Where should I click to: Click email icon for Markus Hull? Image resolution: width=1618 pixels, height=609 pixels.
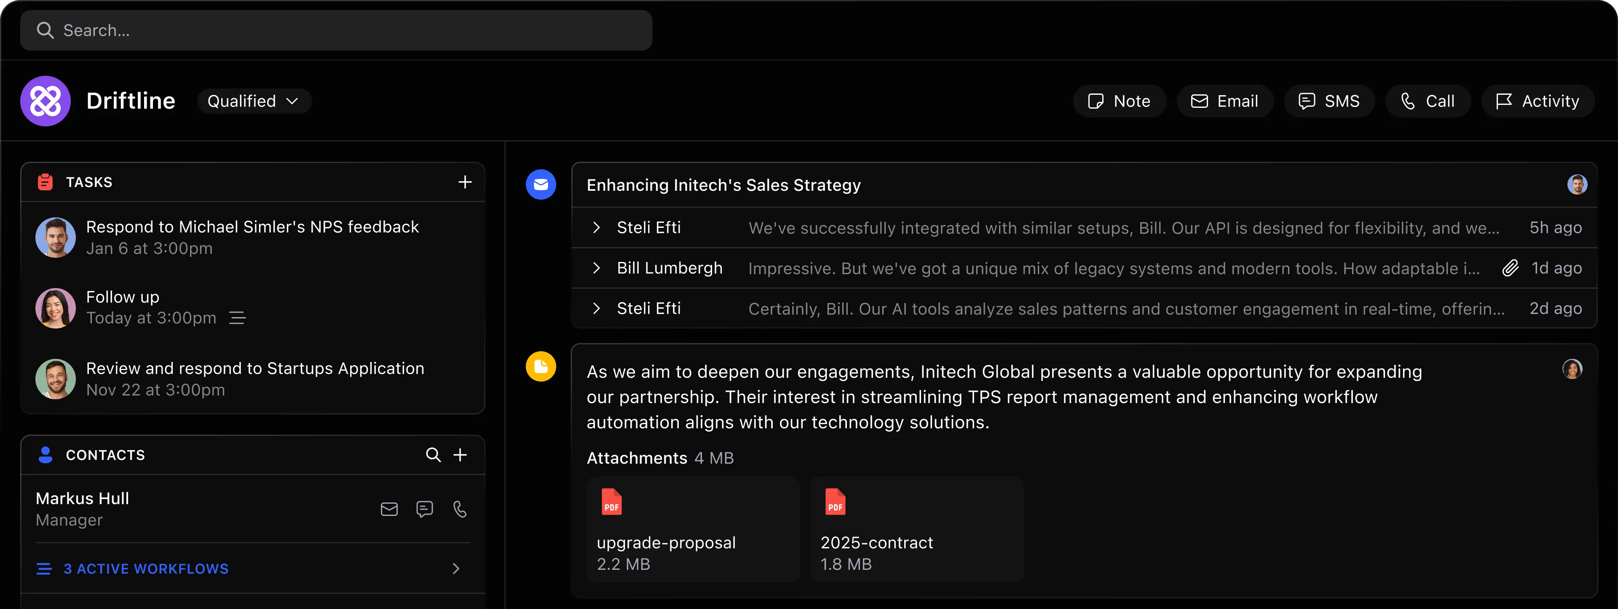(389, 508)
